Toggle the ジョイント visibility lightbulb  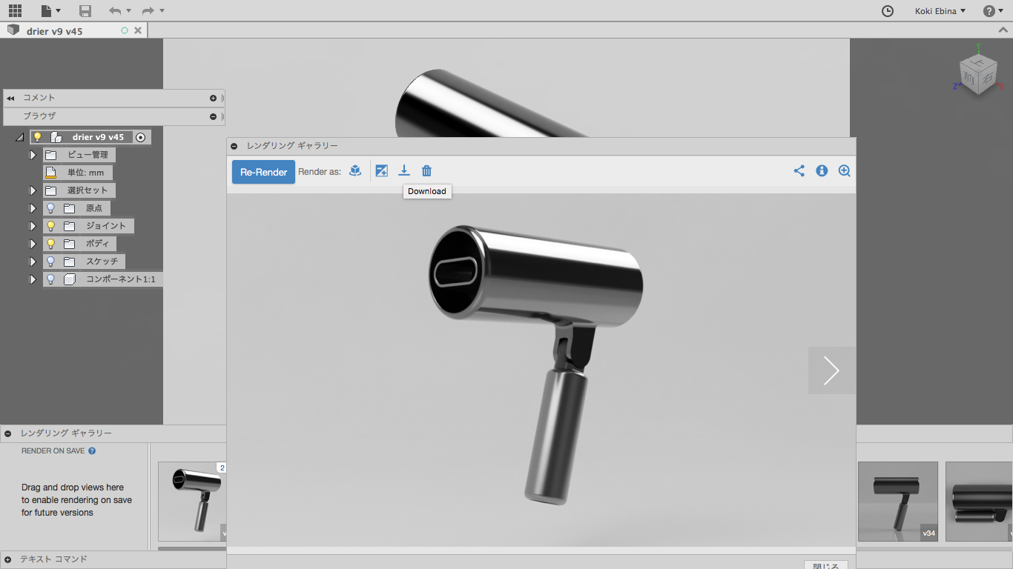tap(51, 226)
